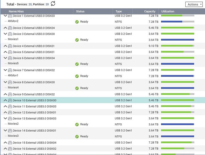205x155 pixels.
Task: Click the Device 9 disk icon
Action: point(10,94)
